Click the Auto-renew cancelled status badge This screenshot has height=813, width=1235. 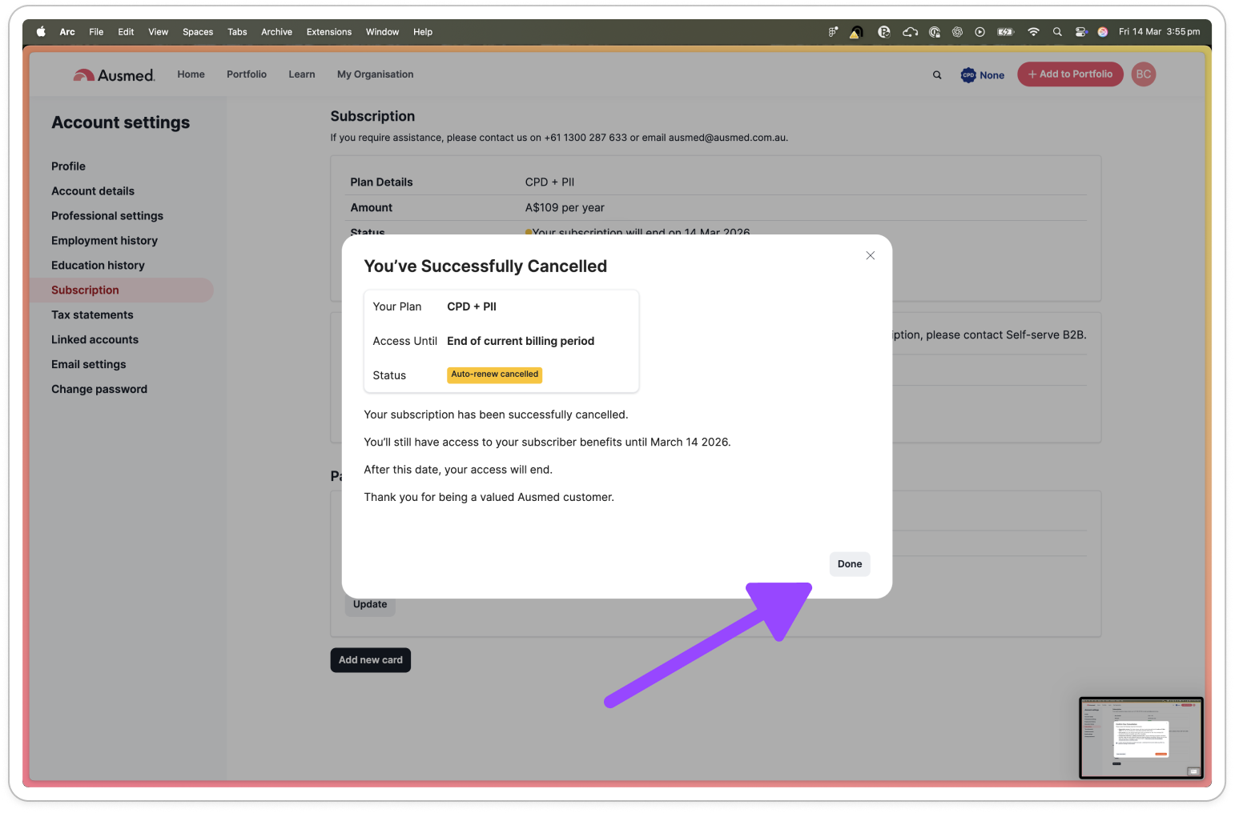(494, 374)
